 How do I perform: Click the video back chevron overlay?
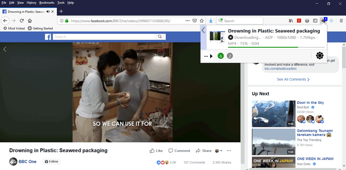point(5,49)
